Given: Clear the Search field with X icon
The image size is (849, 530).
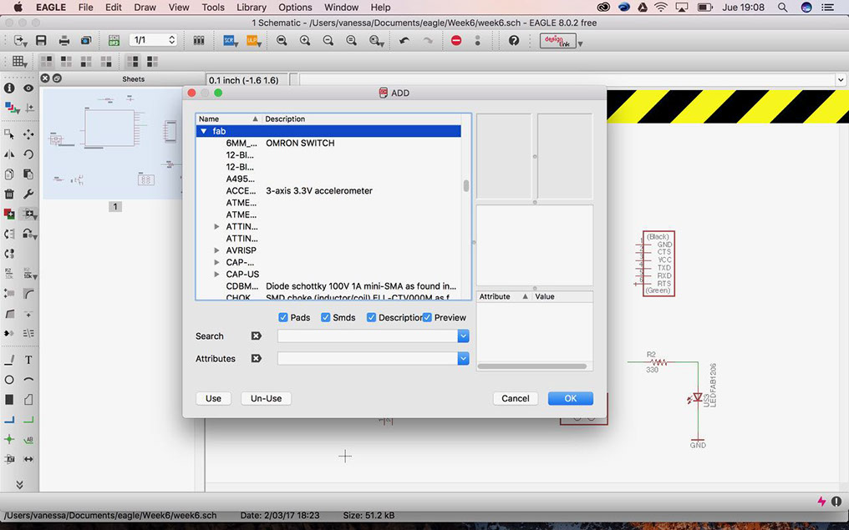Looking at the screenshot, I should pyautogui.click(x=256, y=336).
